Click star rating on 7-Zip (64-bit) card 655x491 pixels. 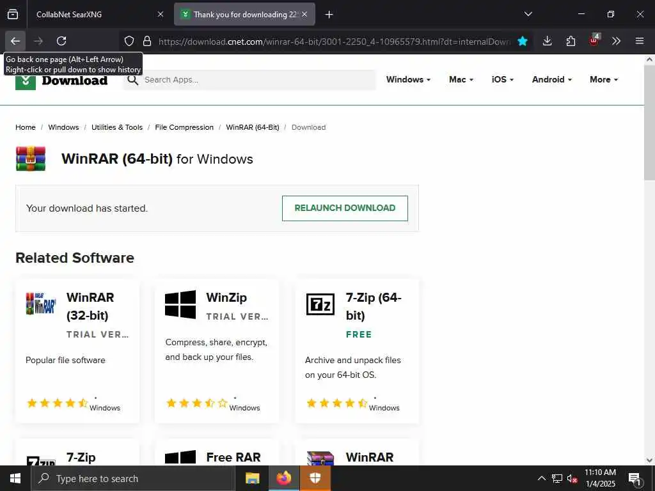click(336, 403)
